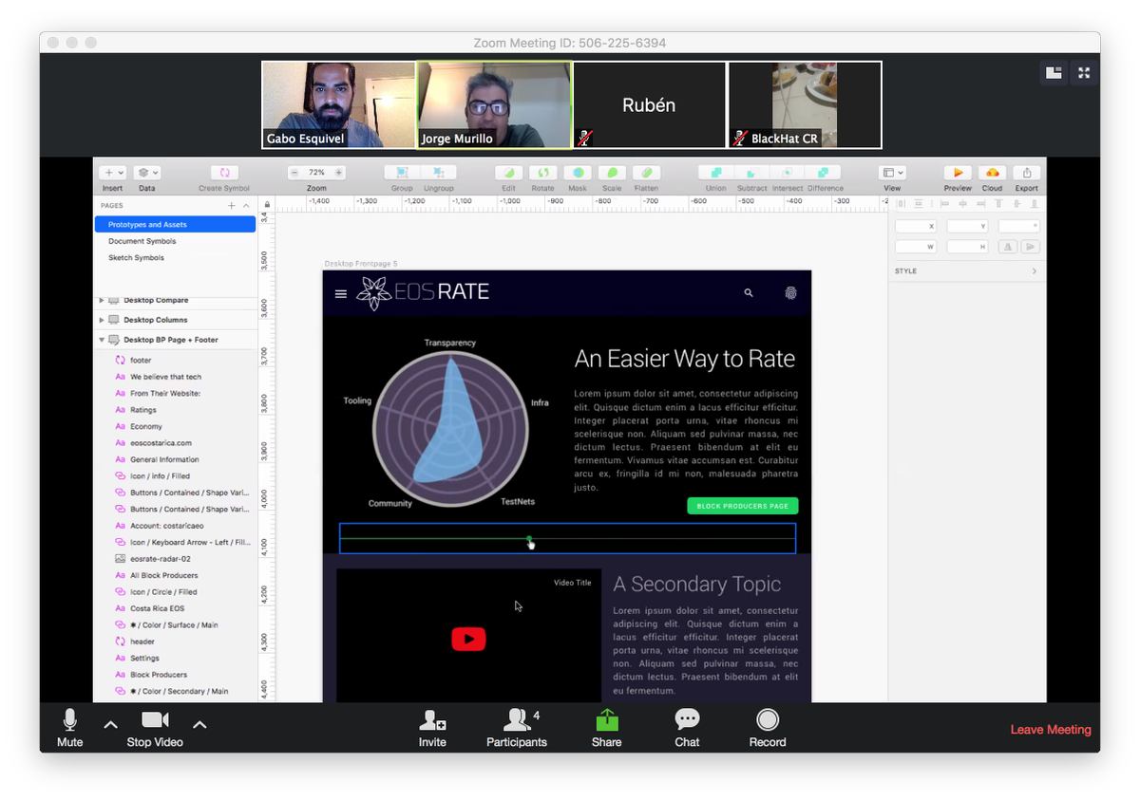Mute the microphone in Zoom
Screen dimensions: 1140x800
click(x=70, y=728)
